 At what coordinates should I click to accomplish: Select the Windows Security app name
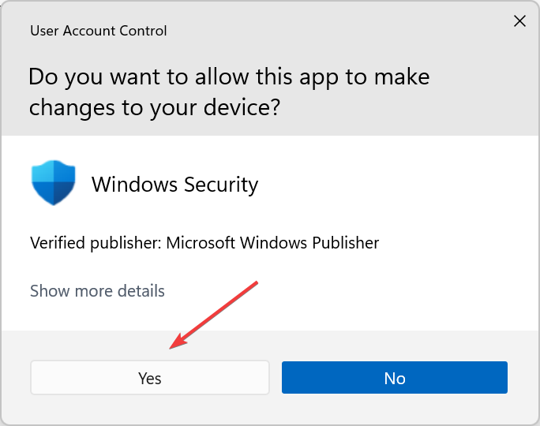click(175, 185)
